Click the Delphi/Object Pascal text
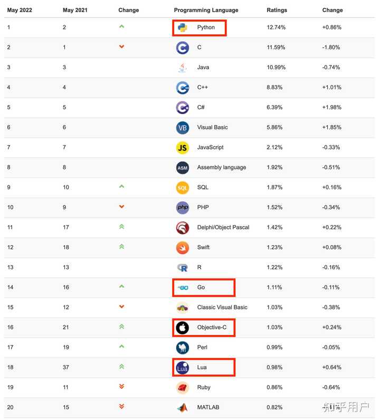 point(223,227)
